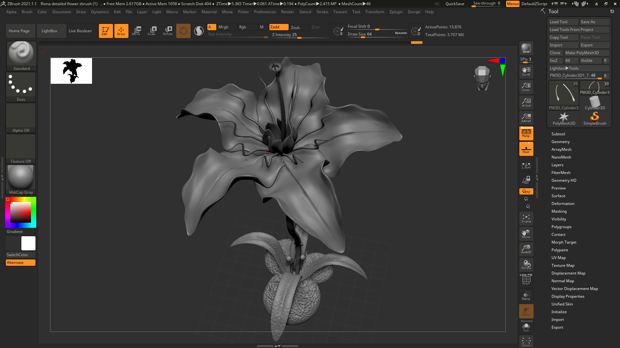Toggle Zadd sculpting mode

click(278, 27)
